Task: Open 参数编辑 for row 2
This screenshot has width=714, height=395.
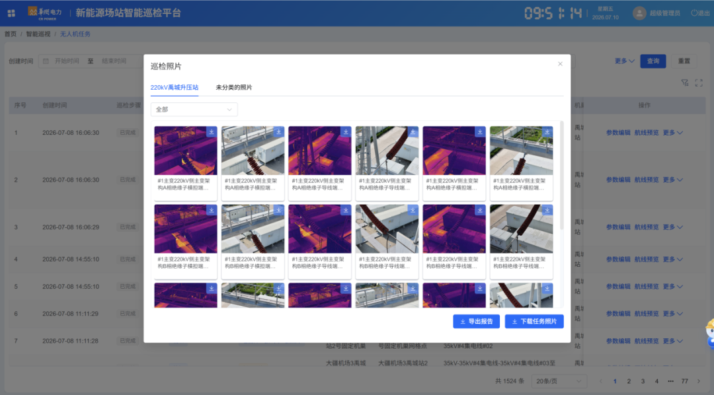Action: coord(618,180)
